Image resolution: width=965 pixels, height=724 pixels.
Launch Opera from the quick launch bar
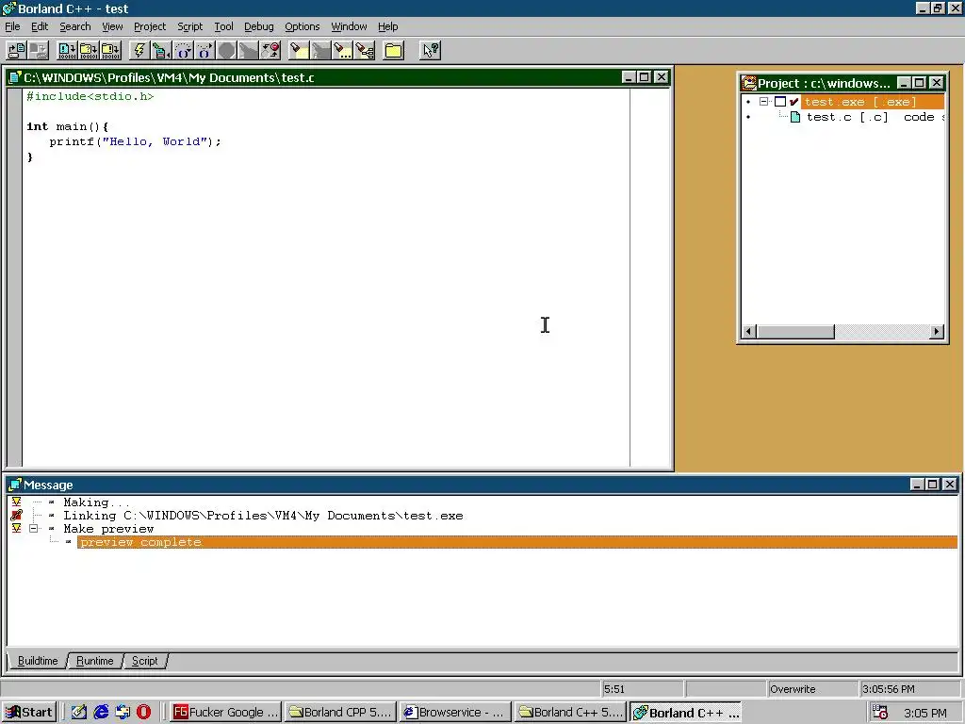pos(143,713)
